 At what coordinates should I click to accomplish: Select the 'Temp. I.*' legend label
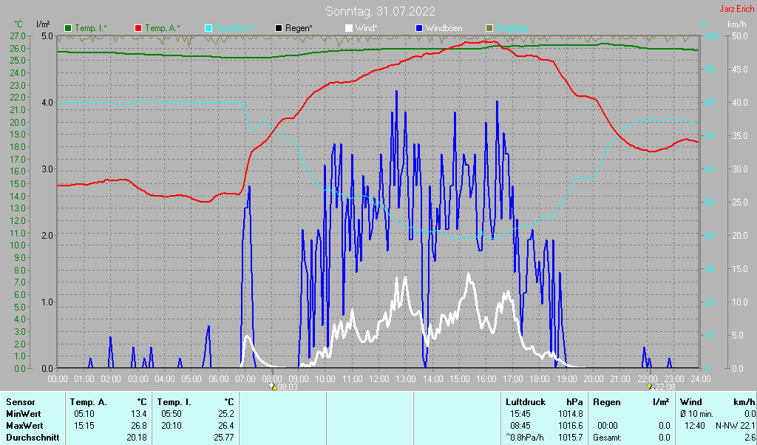[x=91, y=29]
